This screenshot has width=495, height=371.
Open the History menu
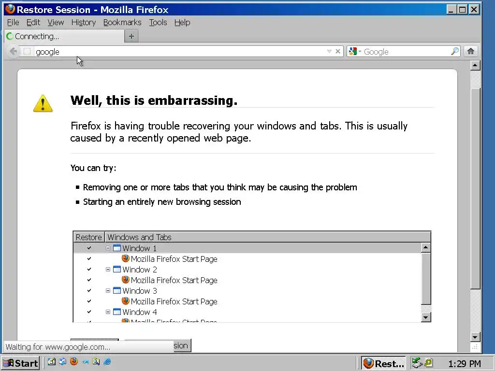pos(83,22)
